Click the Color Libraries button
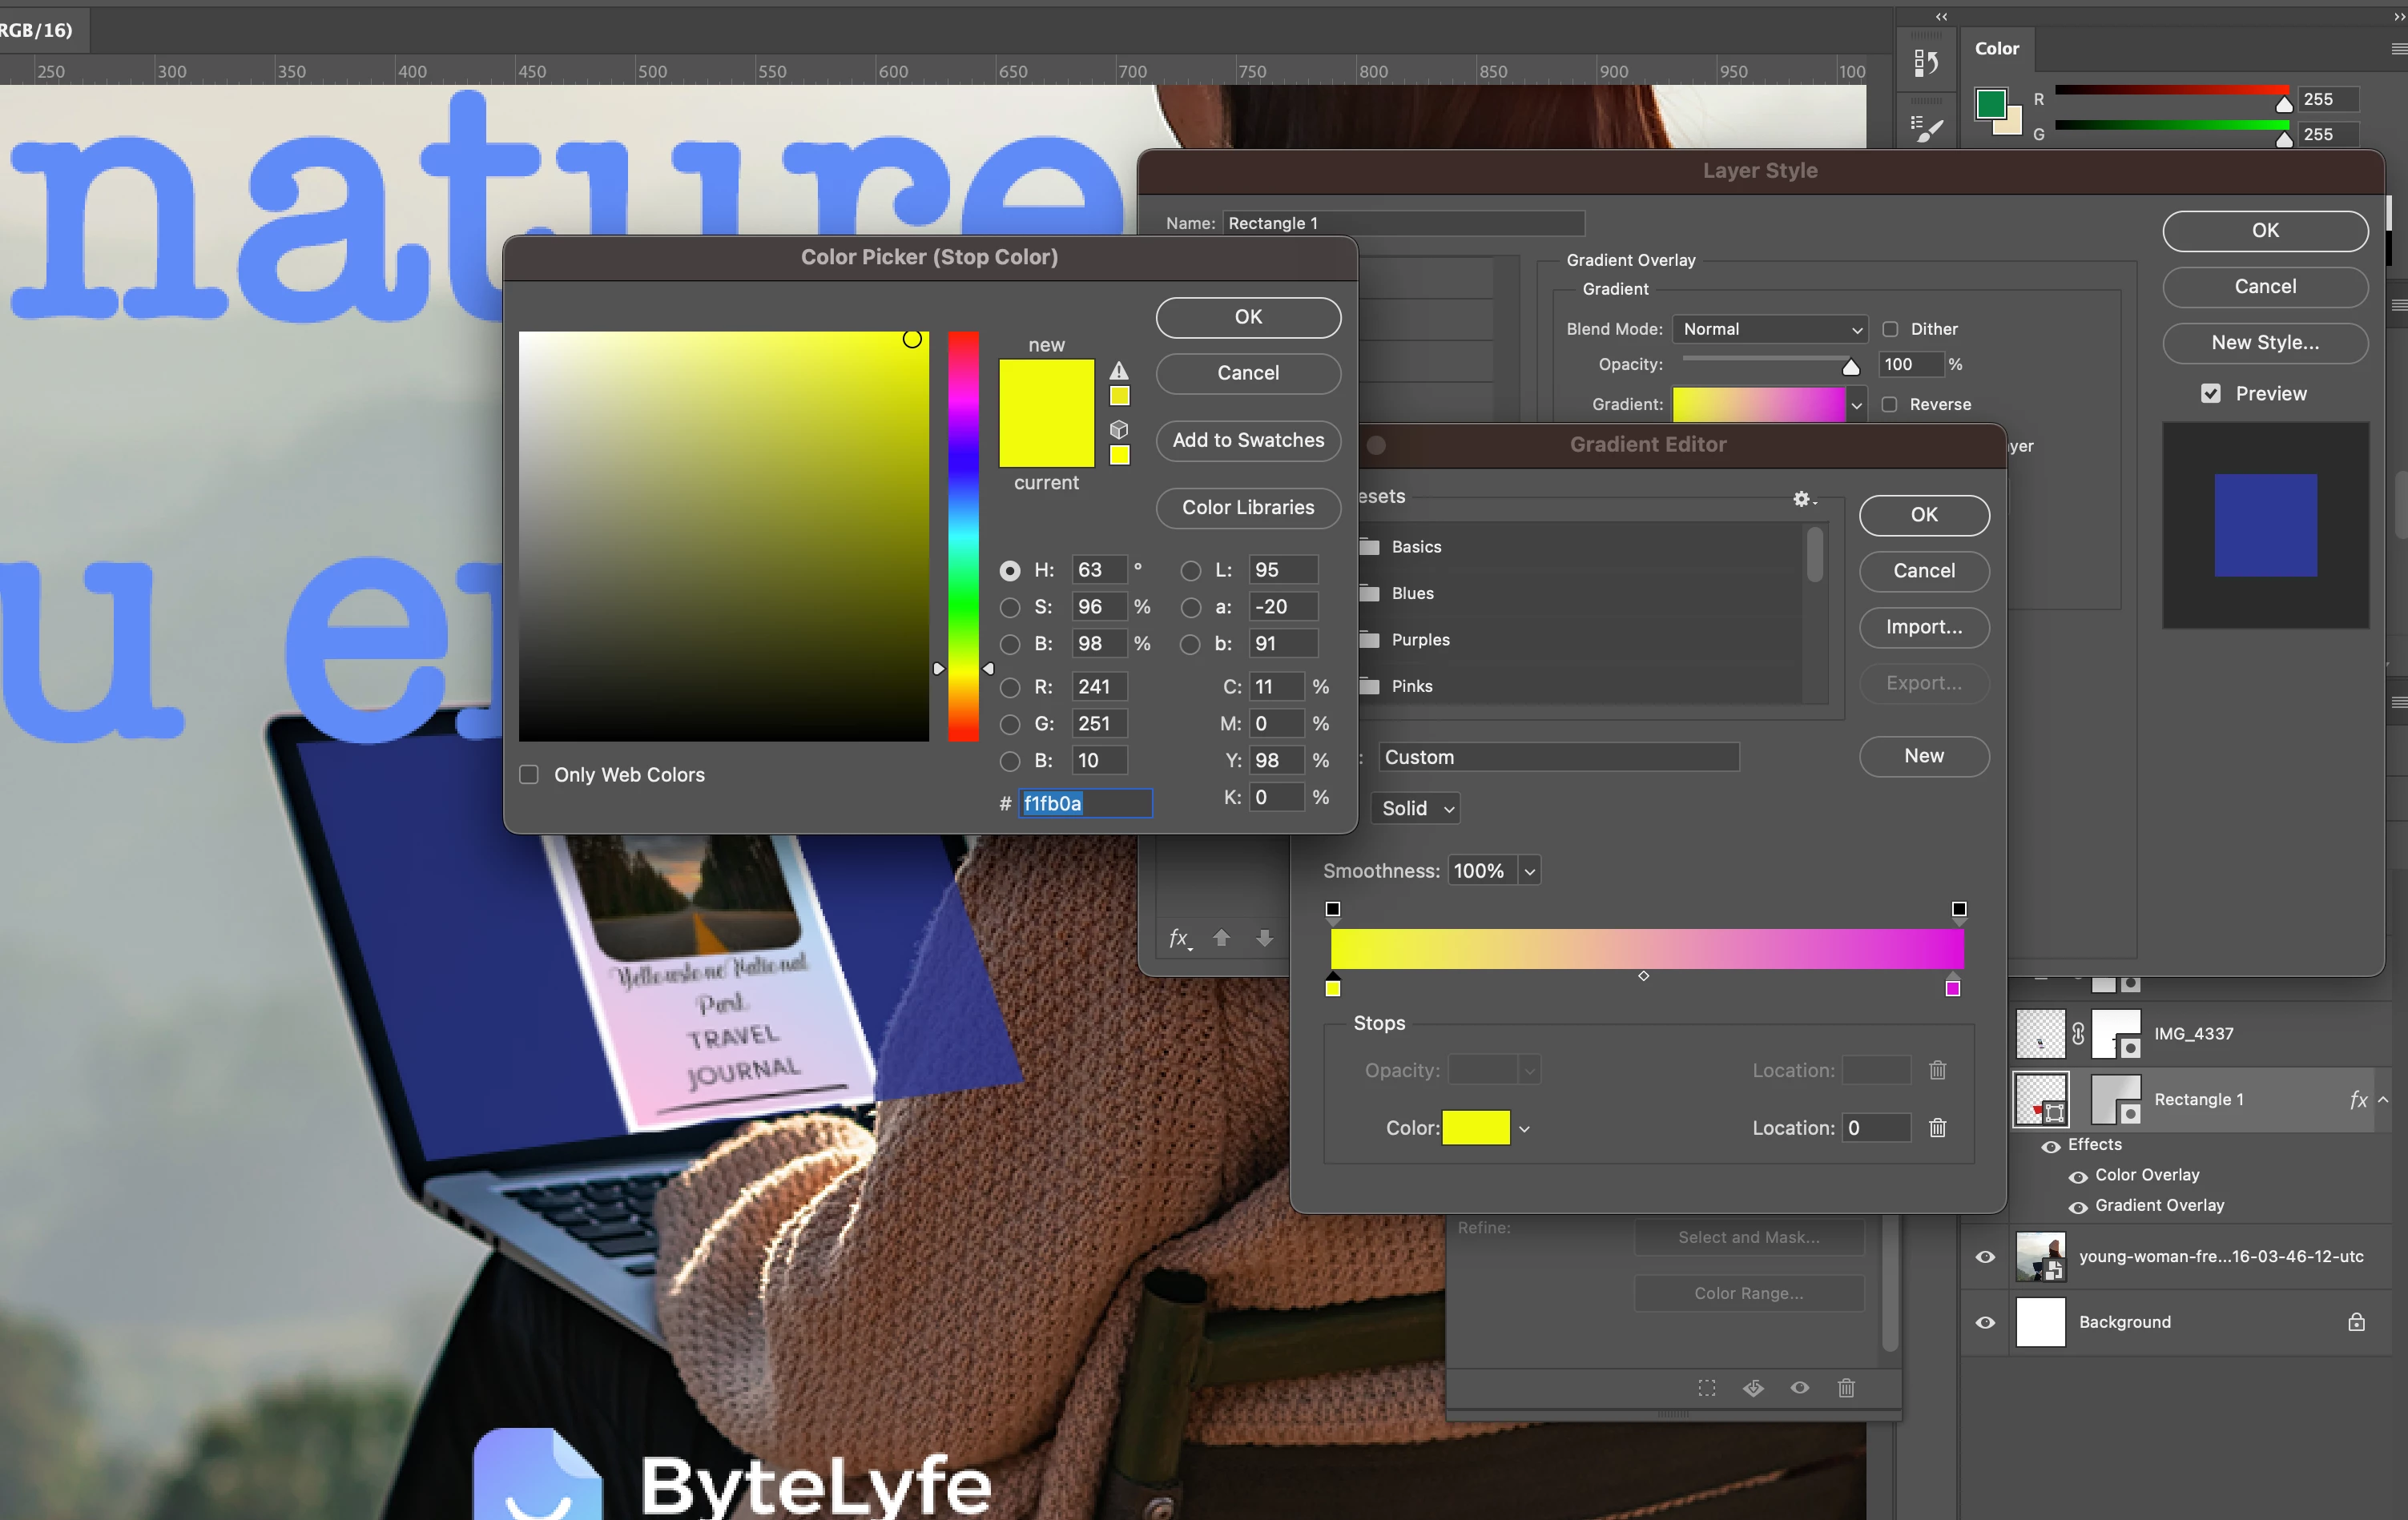Screen dimensions: 2408x1520 1247,508
